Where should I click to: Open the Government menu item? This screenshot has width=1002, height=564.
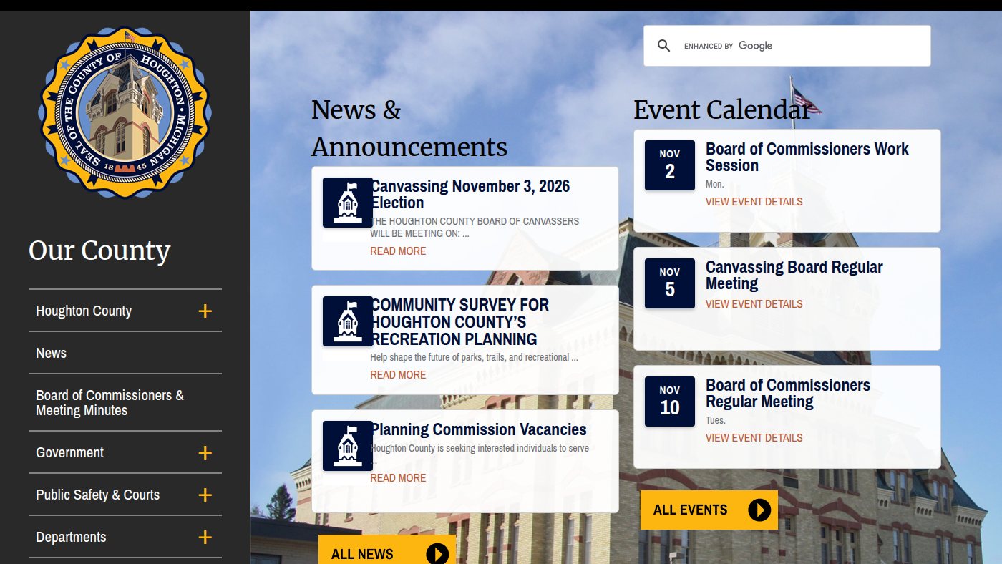pos(70,452)
